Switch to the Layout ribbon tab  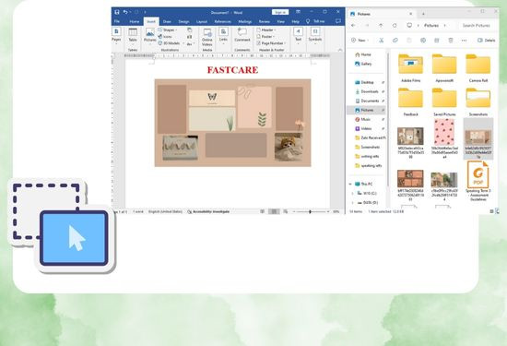click(x=202, y=22)
